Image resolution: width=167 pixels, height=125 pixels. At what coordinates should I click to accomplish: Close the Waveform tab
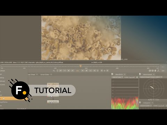125,74
